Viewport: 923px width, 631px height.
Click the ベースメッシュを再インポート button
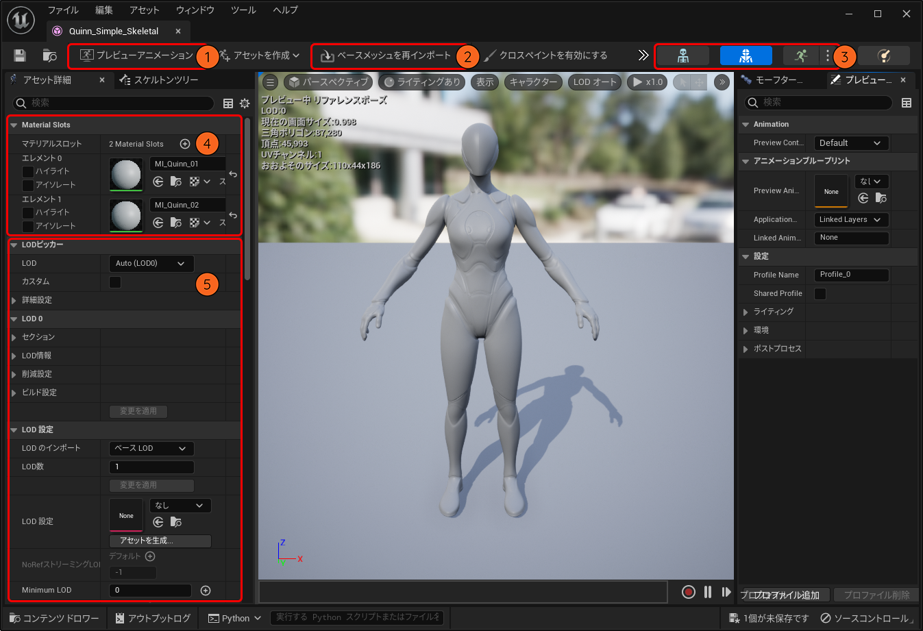coord(386,55)
